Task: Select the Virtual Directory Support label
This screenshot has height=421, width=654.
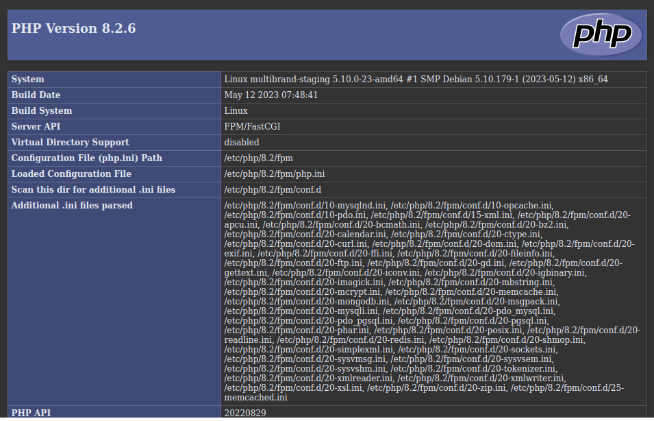Action: pyautogui.click(x=70, y=143)
